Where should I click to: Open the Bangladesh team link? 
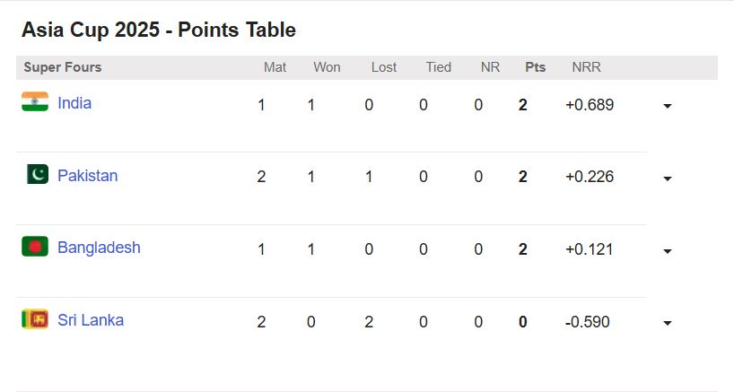click(99, 248)
